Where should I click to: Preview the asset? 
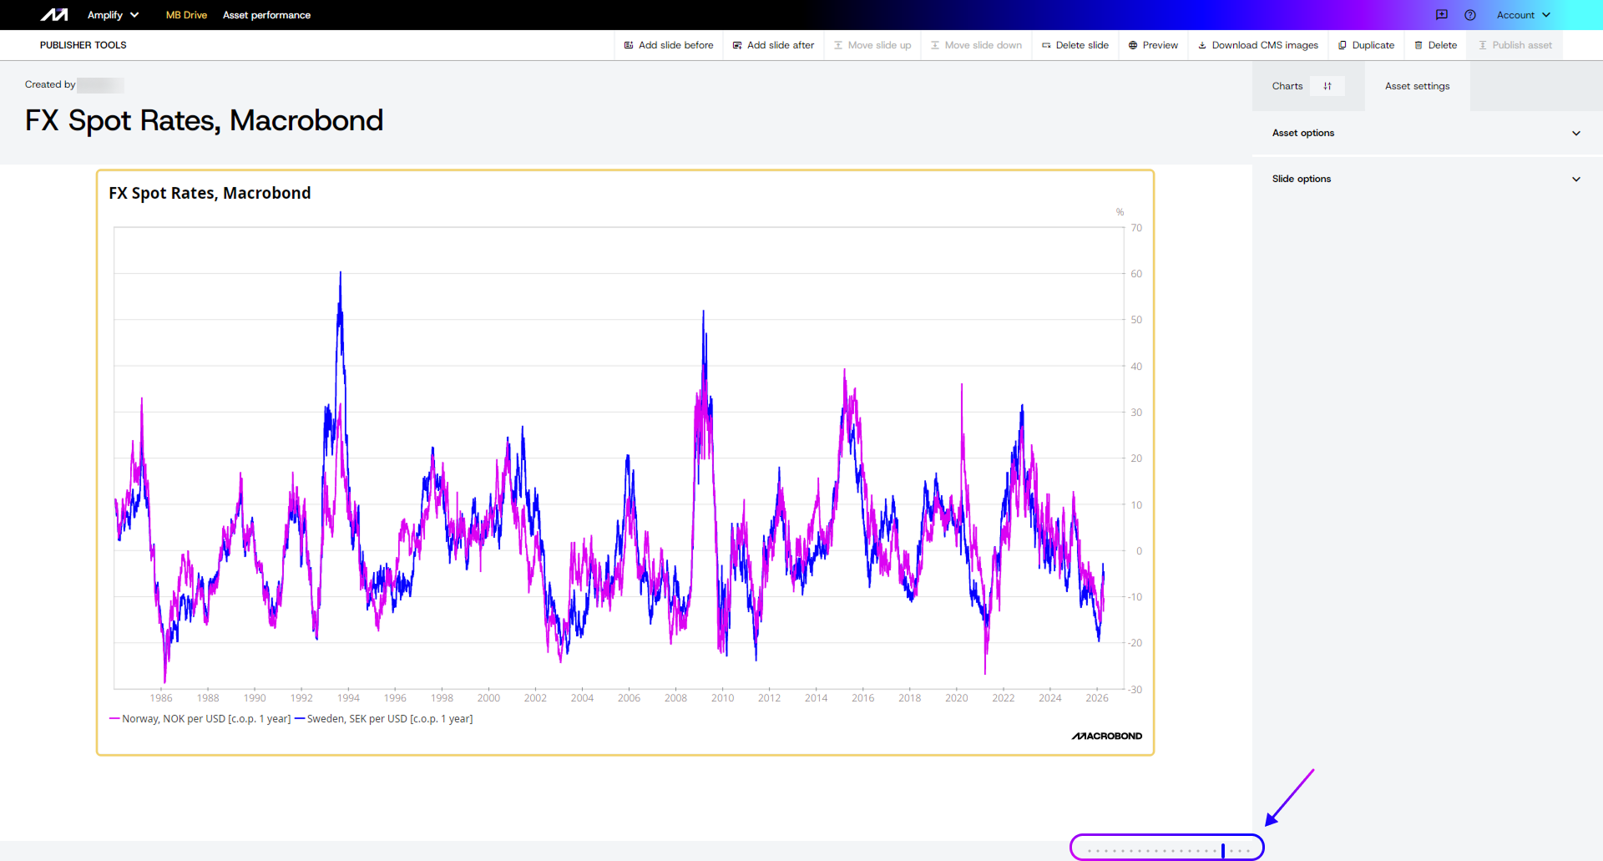pyautogui.click(x=1153, y=45)
